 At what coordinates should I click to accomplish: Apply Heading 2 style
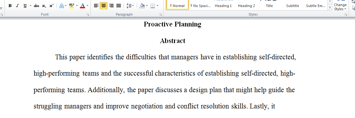click(246, 5)
